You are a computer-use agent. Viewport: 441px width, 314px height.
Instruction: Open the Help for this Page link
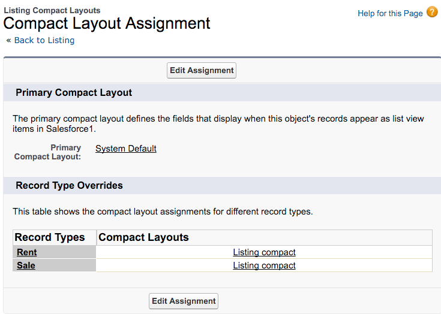(390, 13)
